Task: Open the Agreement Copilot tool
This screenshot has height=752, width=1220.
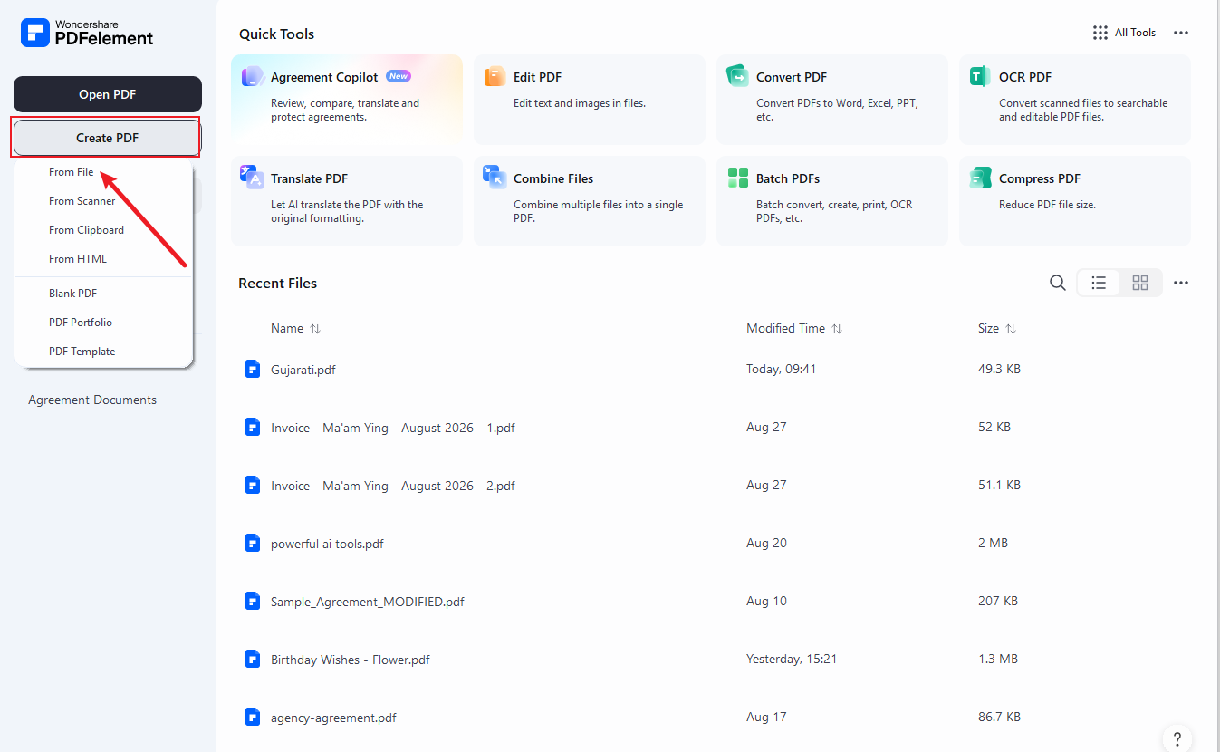Action: [x=347, y=99]
